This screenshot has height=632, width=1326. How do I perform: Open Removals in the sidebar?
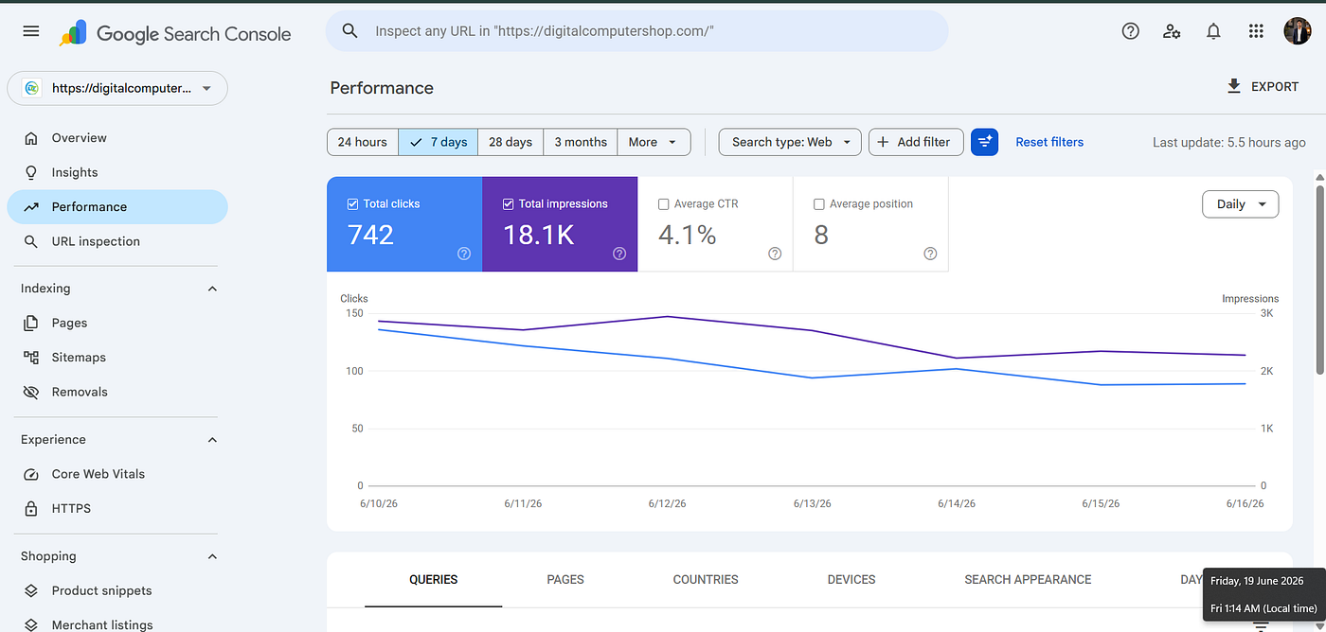tap(117, 392)
